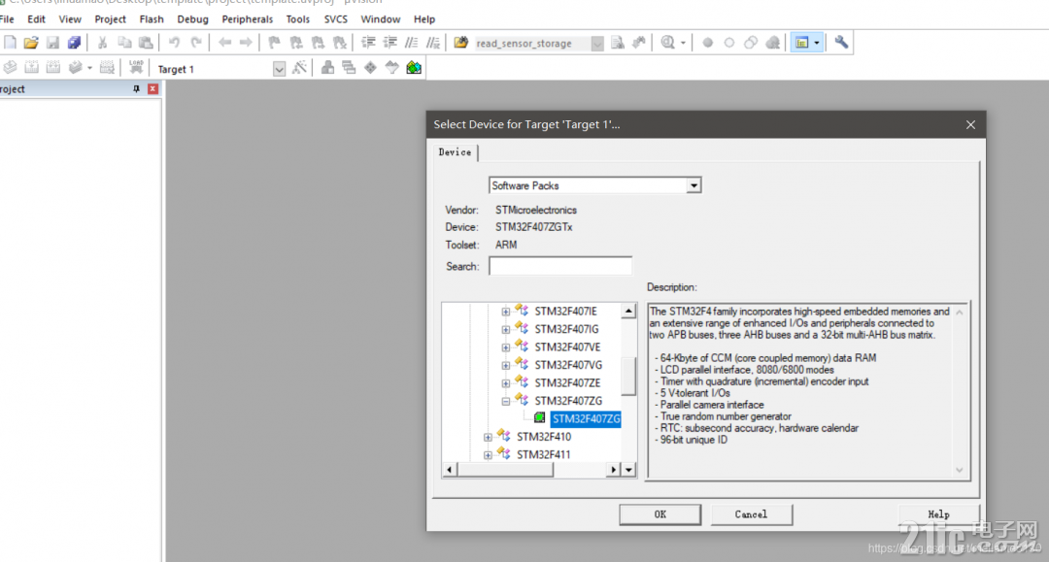Open the window layout dropdown arrow

(x=816, y=43)
